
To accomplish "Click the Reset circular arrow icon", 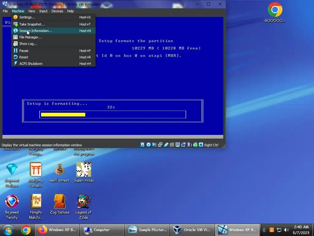I will pyautogui.click(x=15, y=57).
